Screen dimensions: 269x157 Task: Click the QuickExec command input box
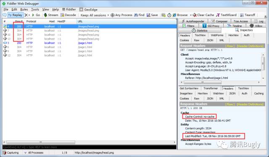tap(90, 147)
